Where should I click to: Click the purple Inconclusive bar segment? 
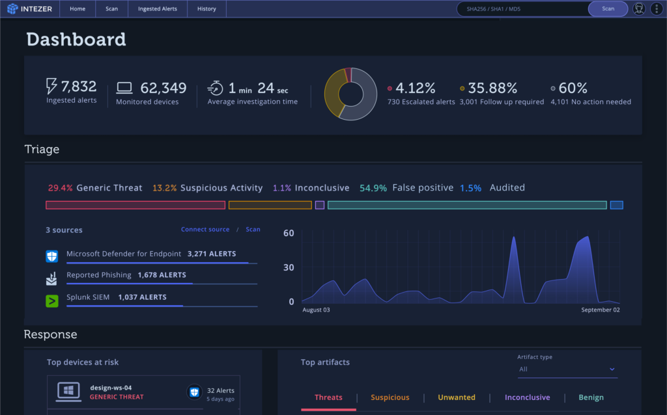(320, 205)
